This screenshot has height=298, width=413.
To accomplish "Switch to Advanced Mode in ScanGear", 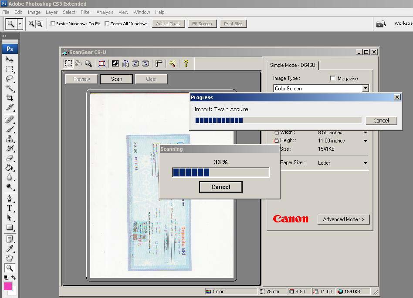I will click(x=343, y=219).
